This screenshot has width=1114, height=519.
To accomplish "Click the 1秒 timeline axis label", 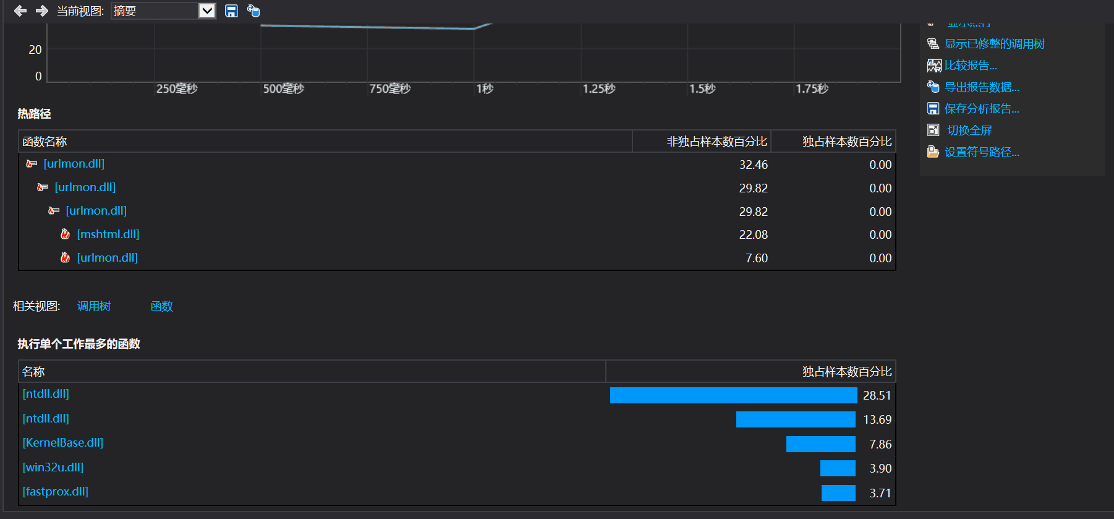I will click(485, 88).
